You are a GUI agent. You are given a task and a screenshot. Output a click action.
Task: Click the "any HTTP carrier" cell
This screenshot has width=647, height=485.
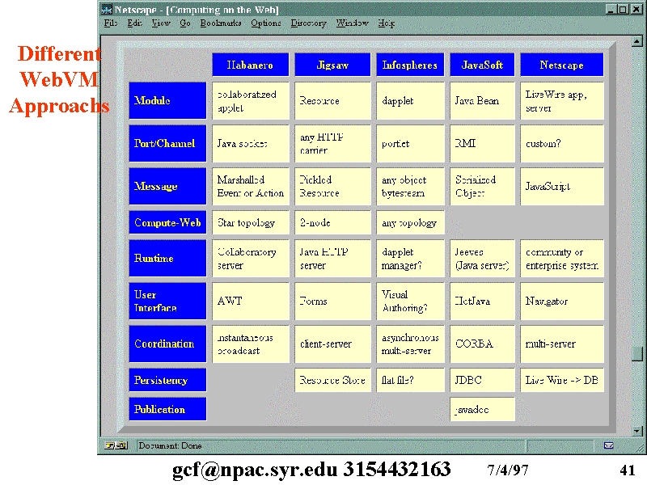(332, 144)
